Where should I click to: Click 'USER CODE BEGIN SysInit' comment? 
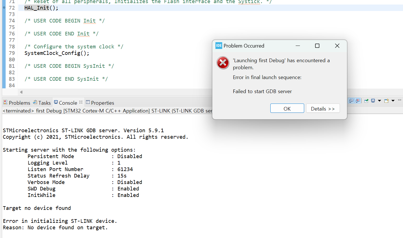click(x=69, y=66)
